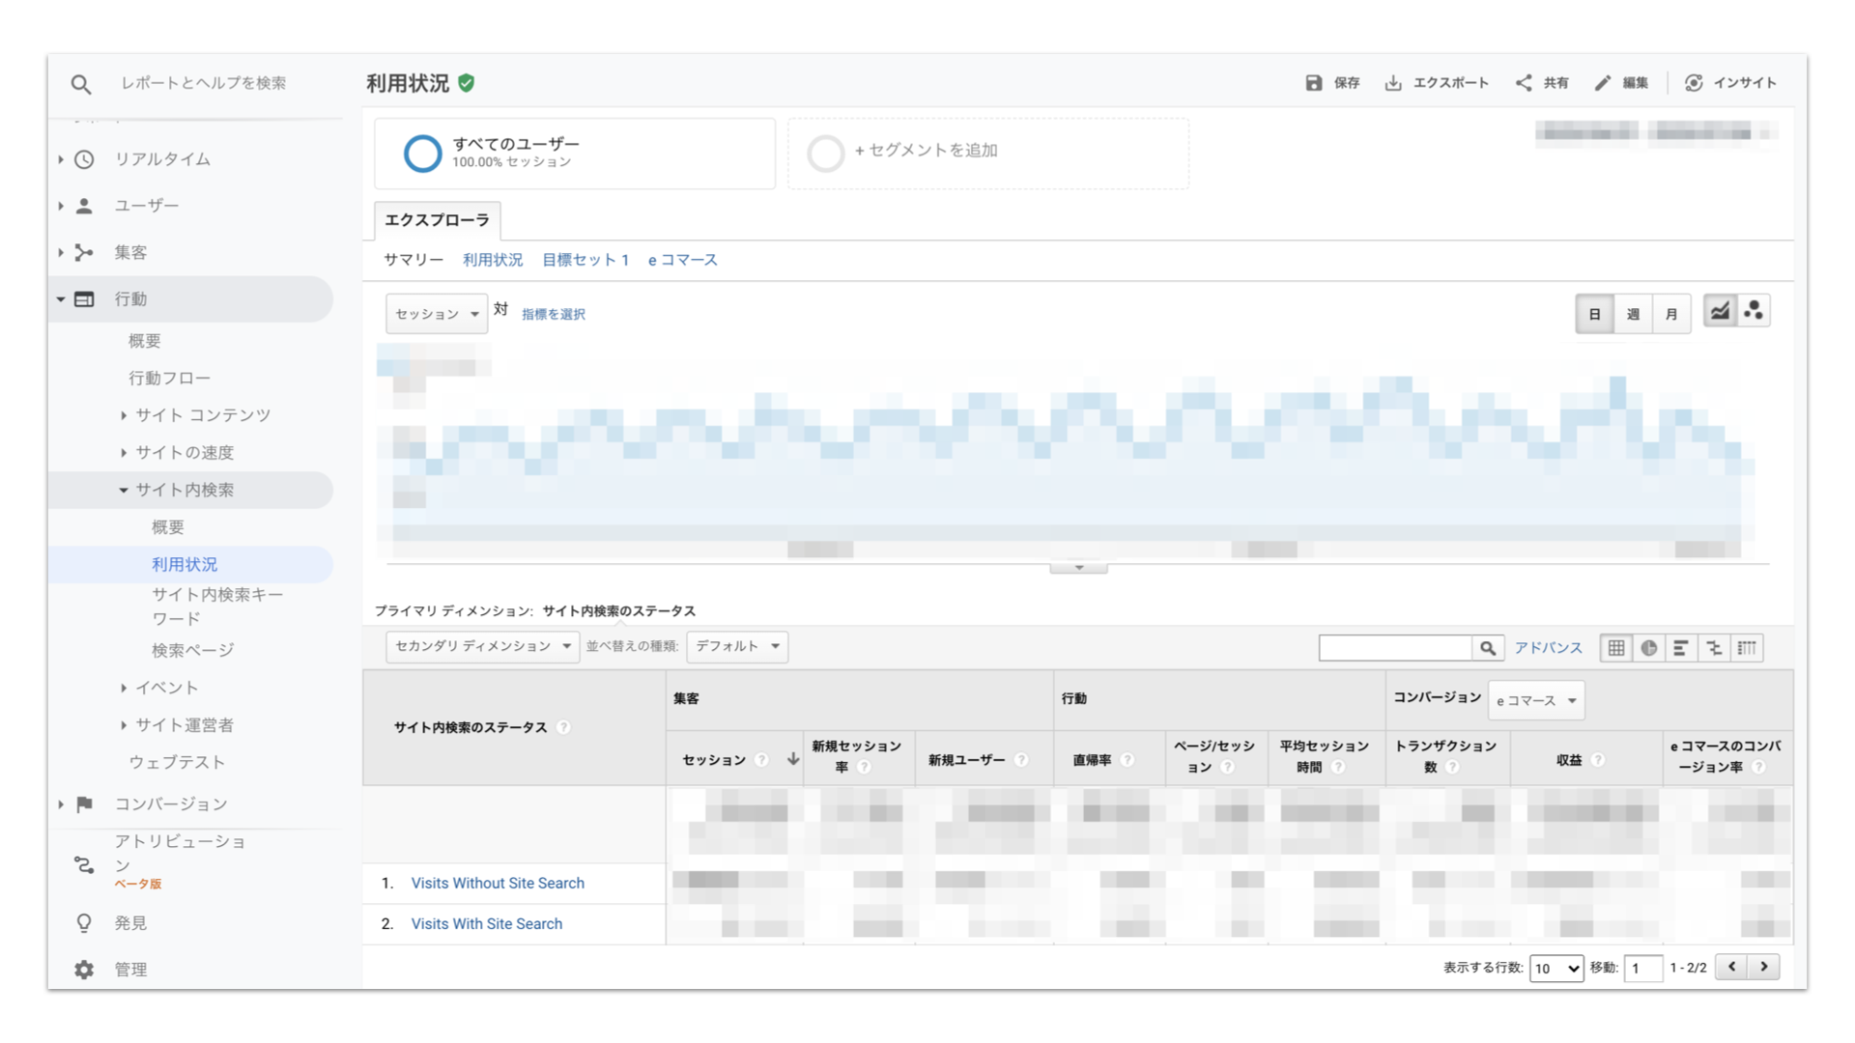Click the 集客 acquisition icon
This screenshot has width=1855, height=1043.
point(85,253)
